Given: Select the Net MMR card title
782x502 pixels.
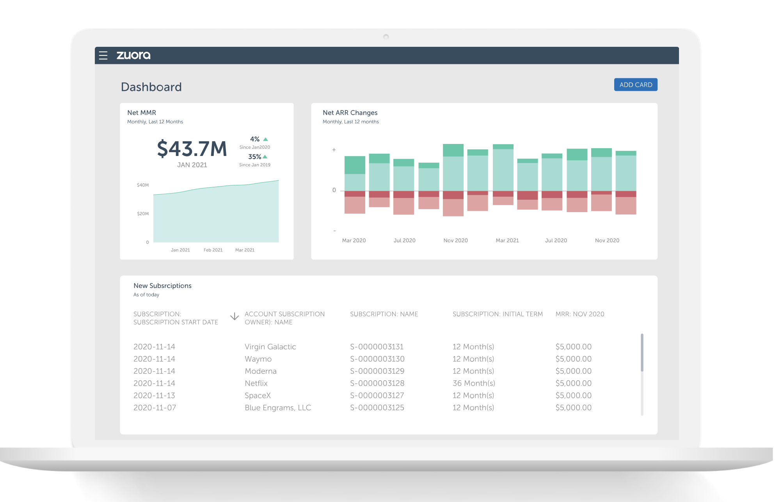Looking at the screenshot, I should click(x=142, y=113).
